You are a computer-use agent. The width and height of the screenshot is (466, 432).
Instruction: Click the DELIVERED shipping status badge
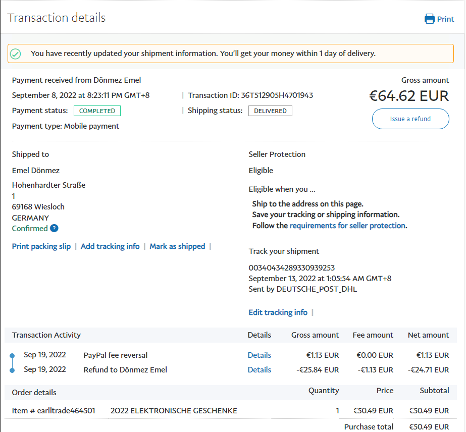coord(270,111)
